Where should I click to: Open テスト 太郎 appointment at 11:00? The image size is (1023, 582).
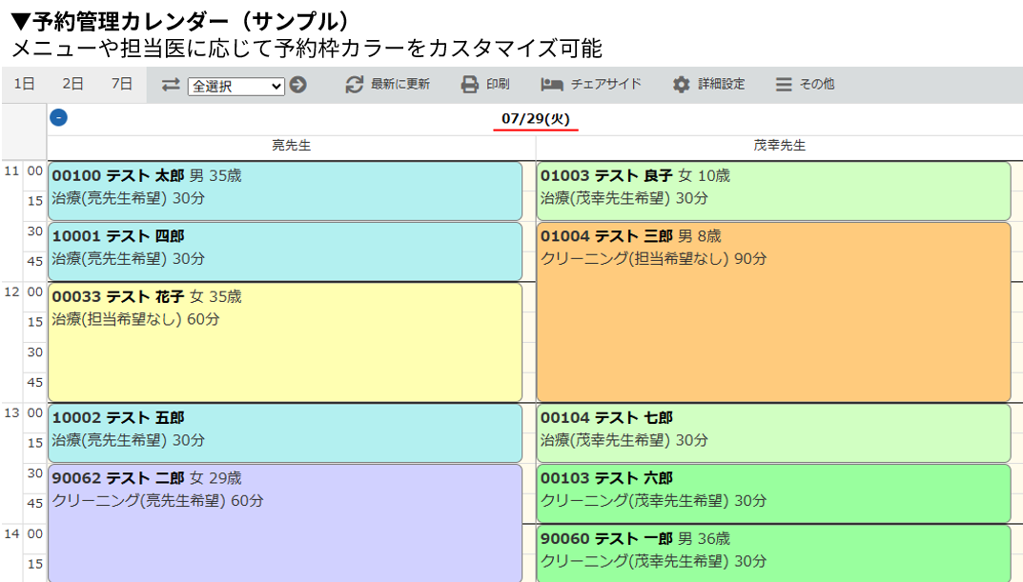285,191
